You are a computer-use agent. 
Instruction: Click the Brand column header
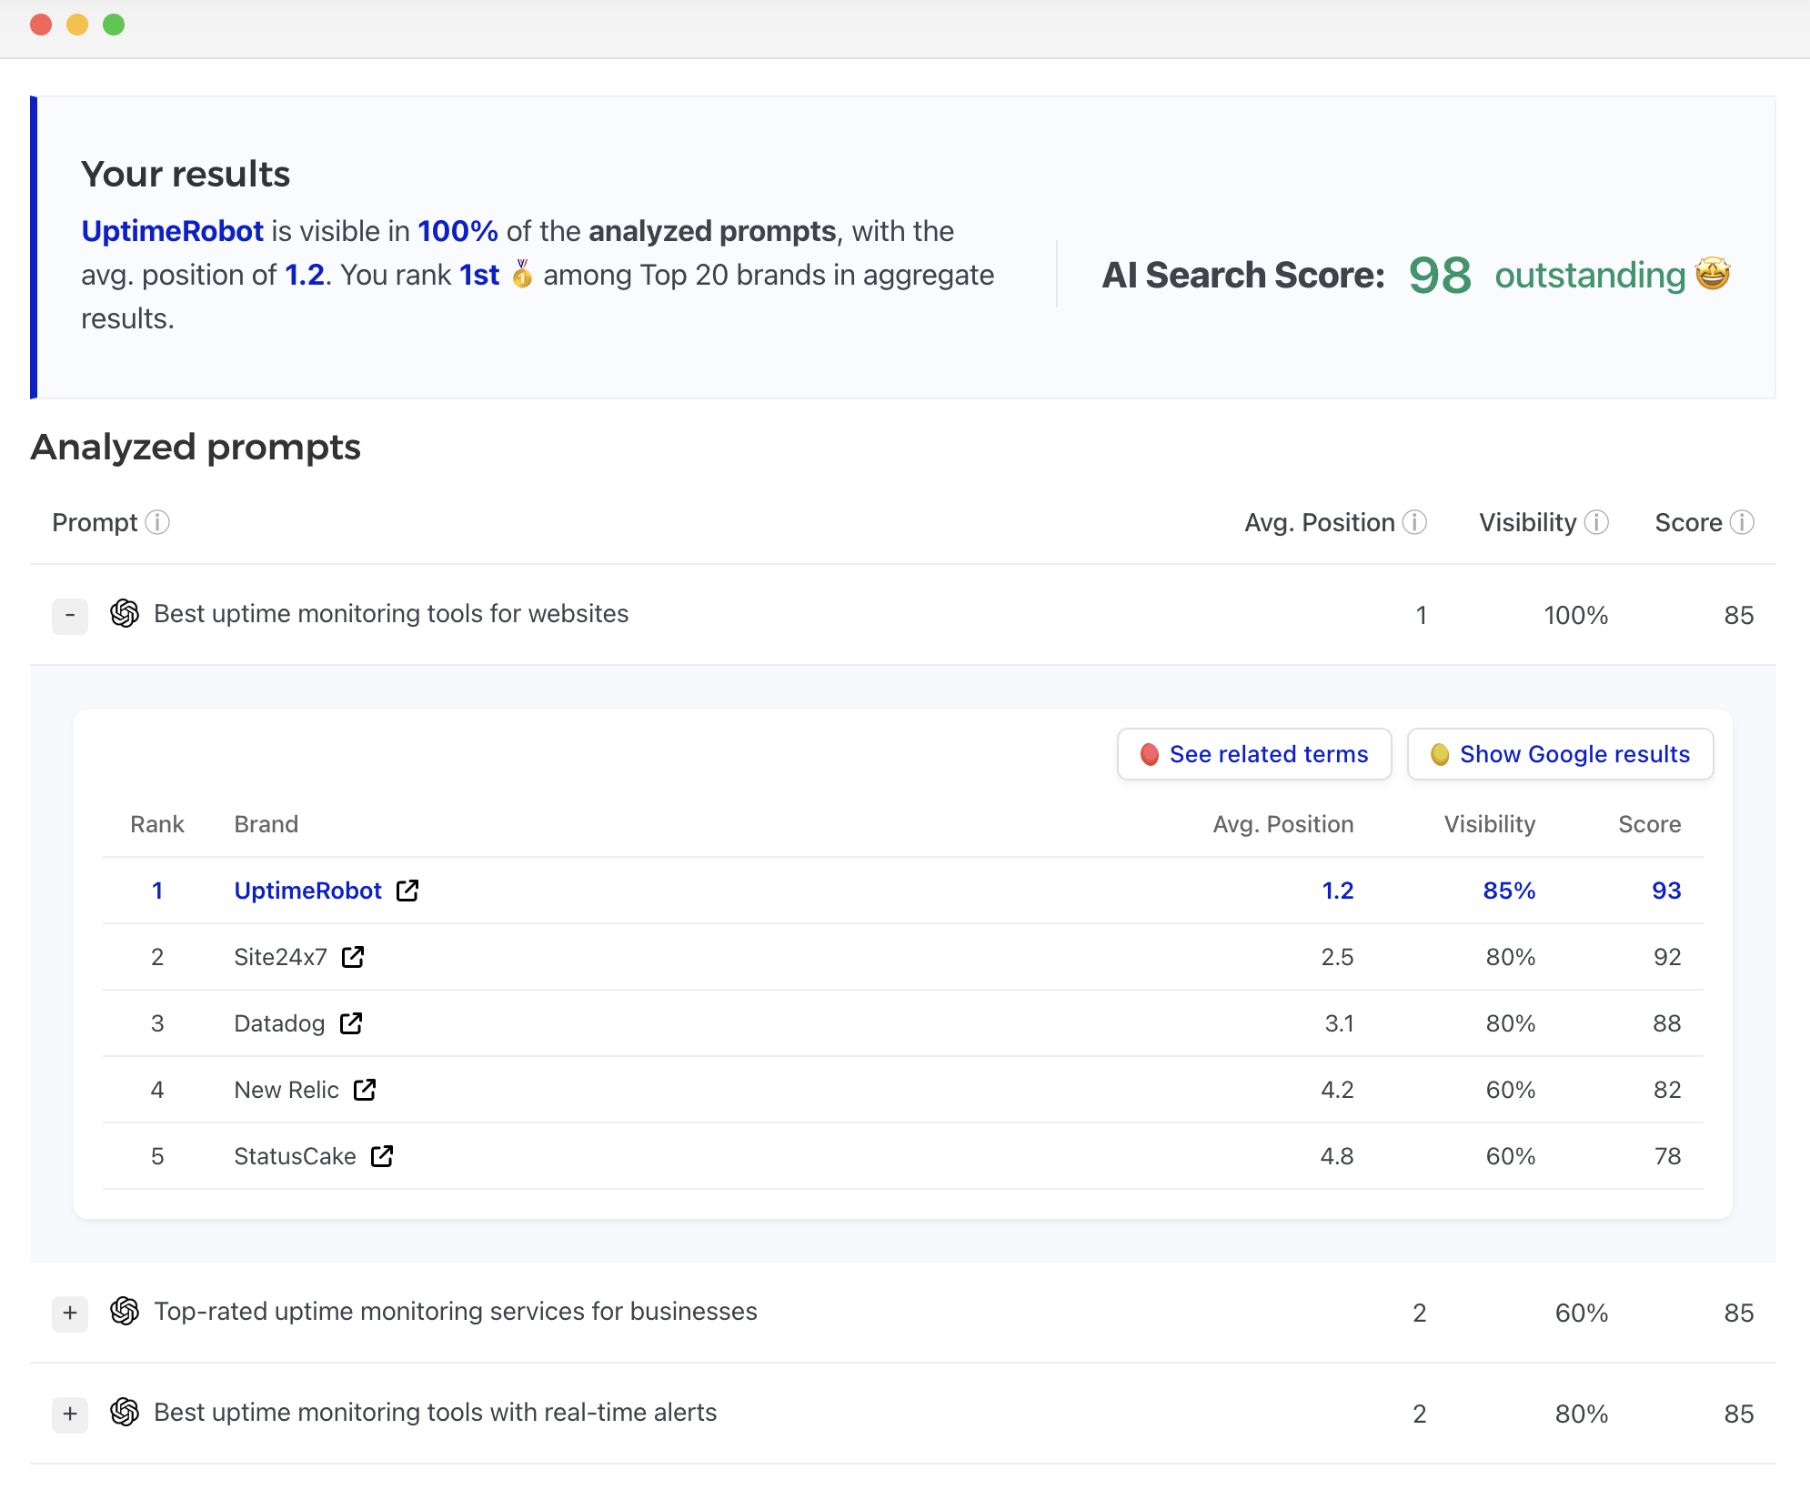click(x=266, y=824)
